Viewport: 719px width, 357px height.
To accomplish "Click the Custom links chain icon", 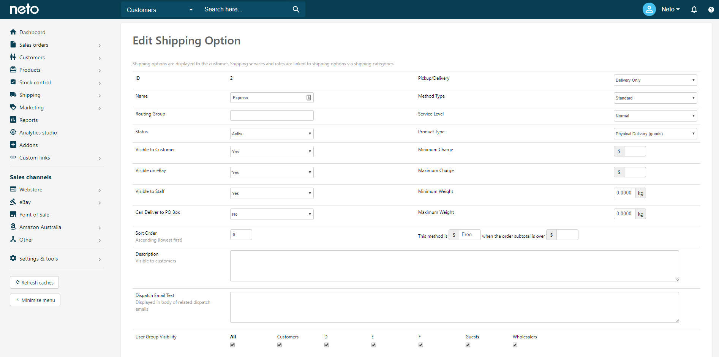I will (13, 157).
